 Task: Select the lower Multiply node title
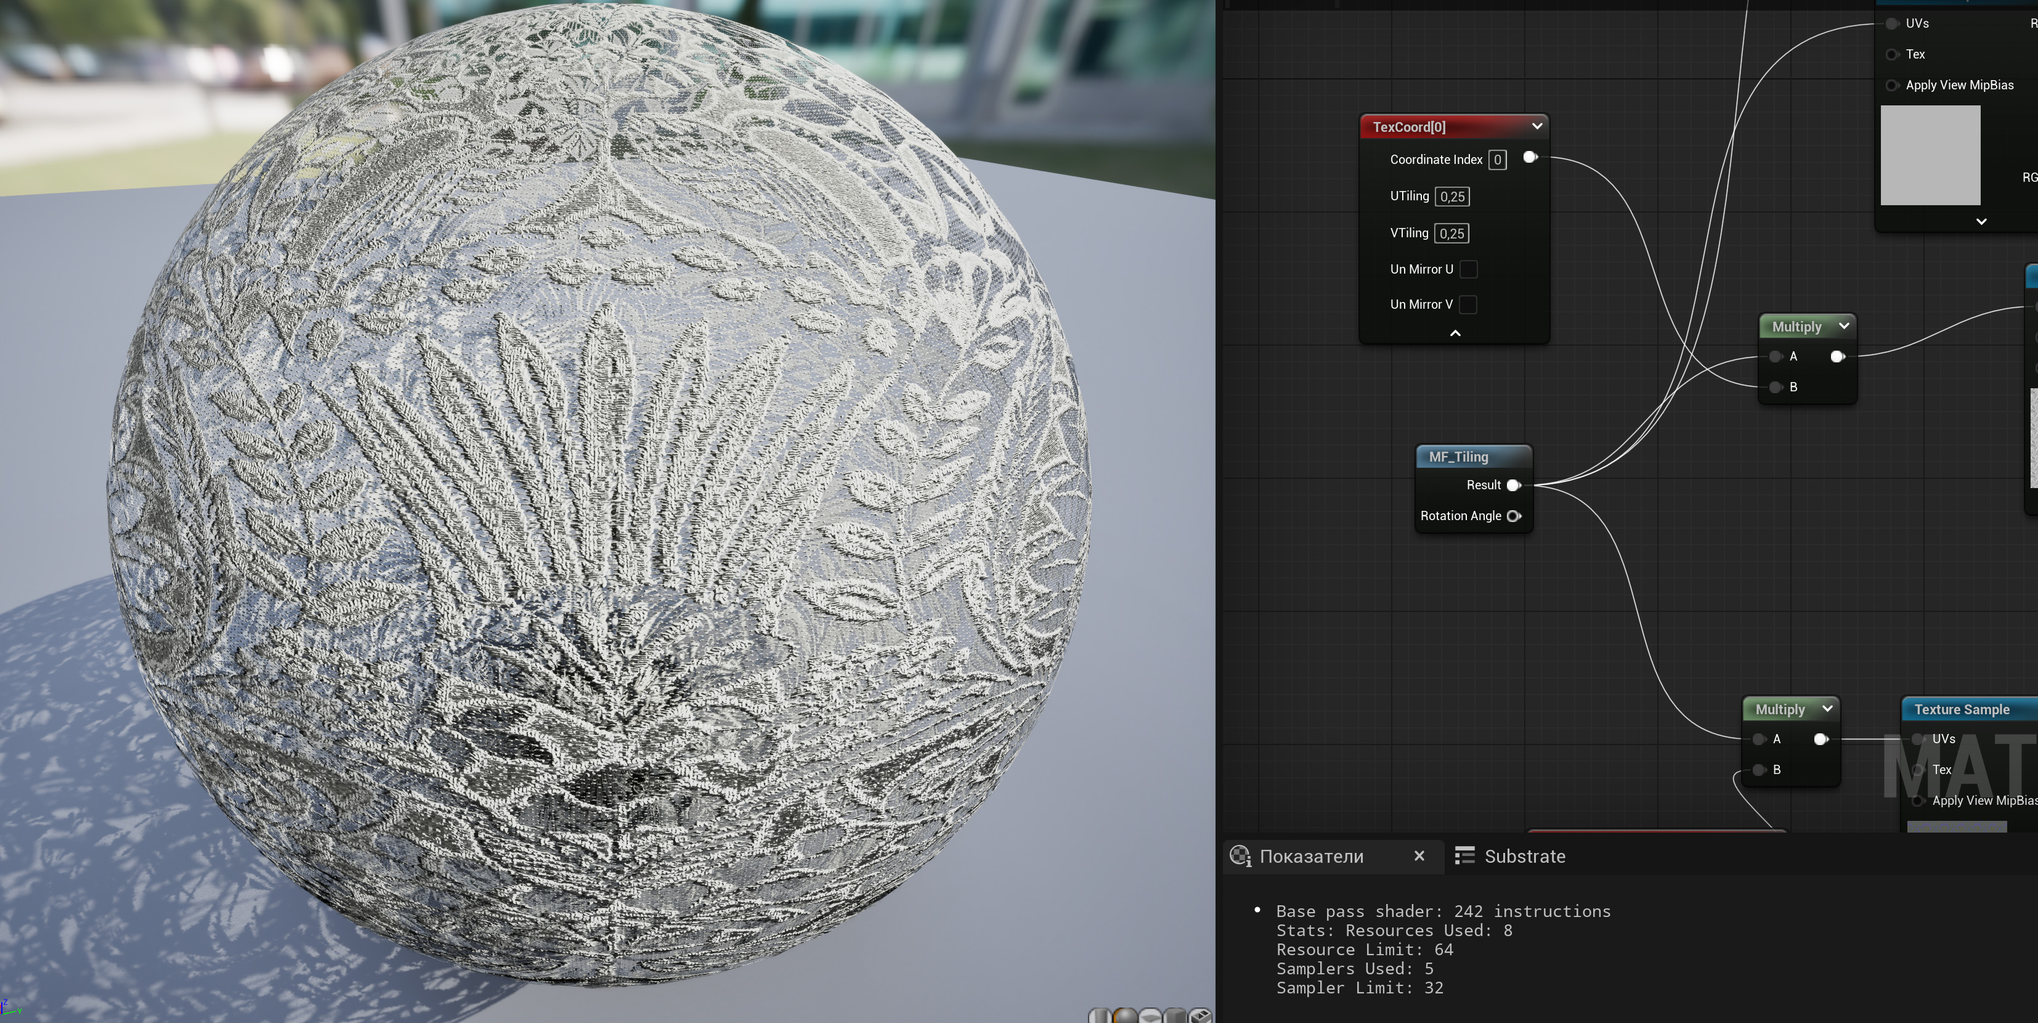tap(1780, 710)
